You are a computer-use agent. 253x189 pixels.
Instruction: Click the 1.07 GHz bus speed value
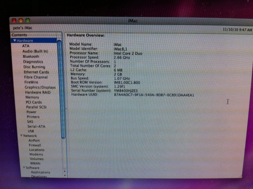coord(122,78)
